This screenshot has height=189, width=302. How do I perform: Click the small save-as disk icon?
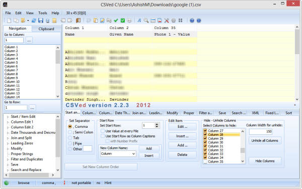point(48,21)
